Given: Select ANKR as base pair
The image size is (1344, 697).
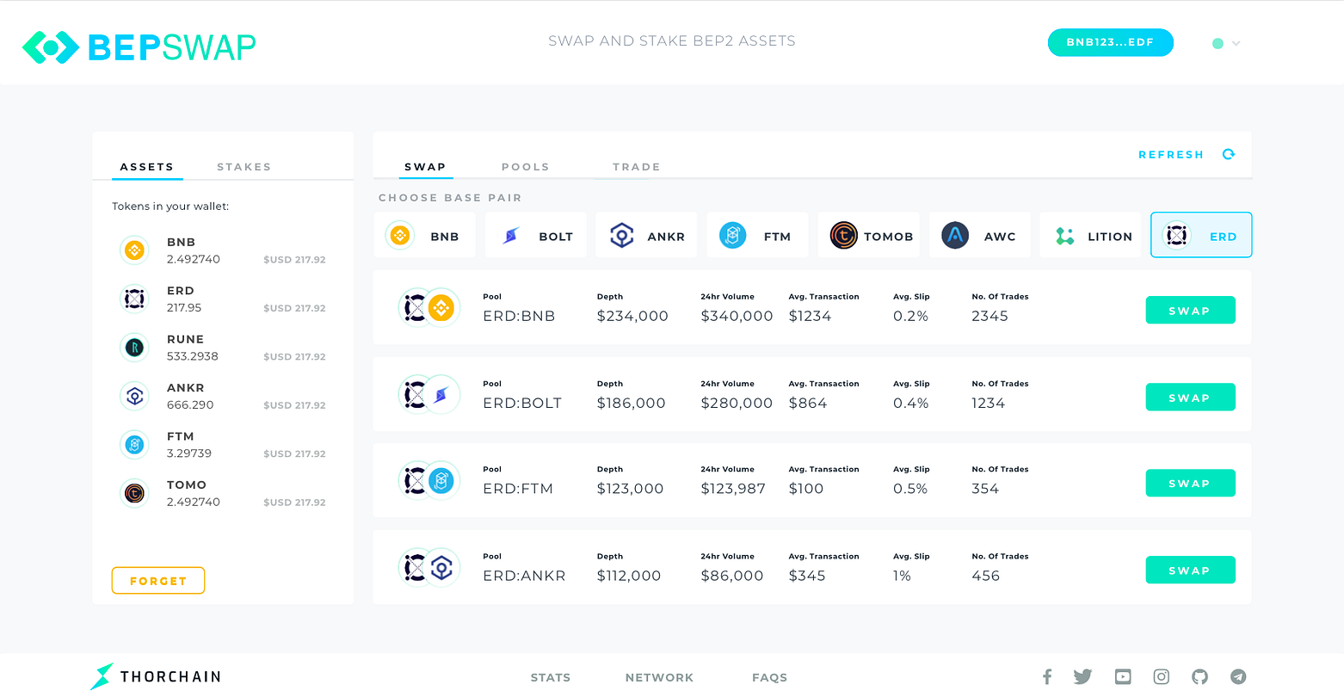Looking at the screenshot, I should coord(647,235).
